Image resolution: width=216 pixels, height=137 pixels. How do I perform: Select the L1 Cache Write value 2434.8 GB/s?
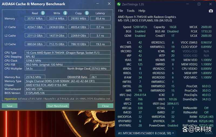(57, 27)
